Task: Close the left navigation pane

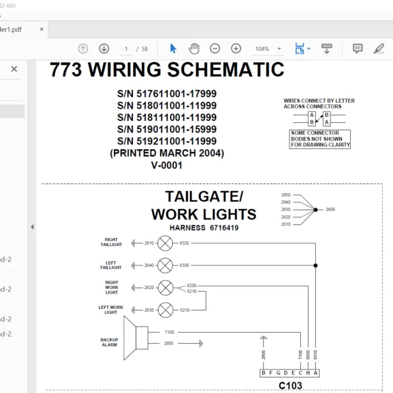Action: (x=14, y=69)
